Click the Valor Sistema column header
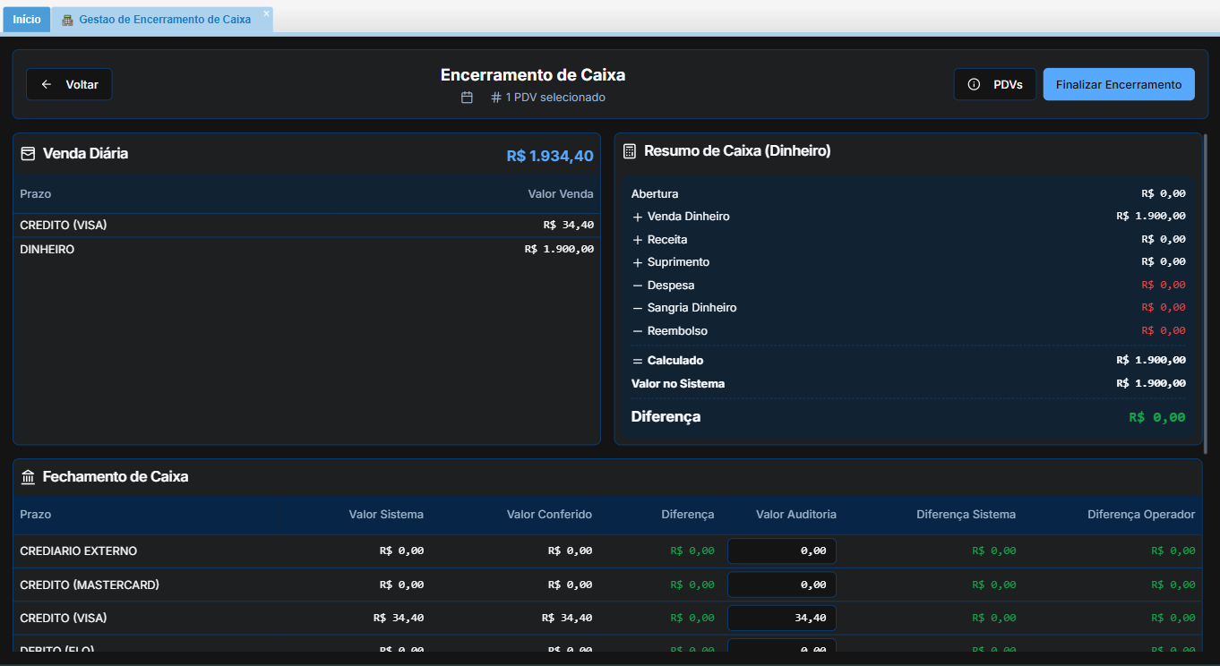Viewport: 1220px width, 666px height. tap(386, 515)
